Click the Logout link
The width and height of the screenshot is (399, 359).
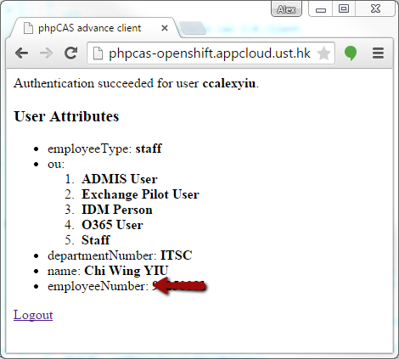coord(33,315)
